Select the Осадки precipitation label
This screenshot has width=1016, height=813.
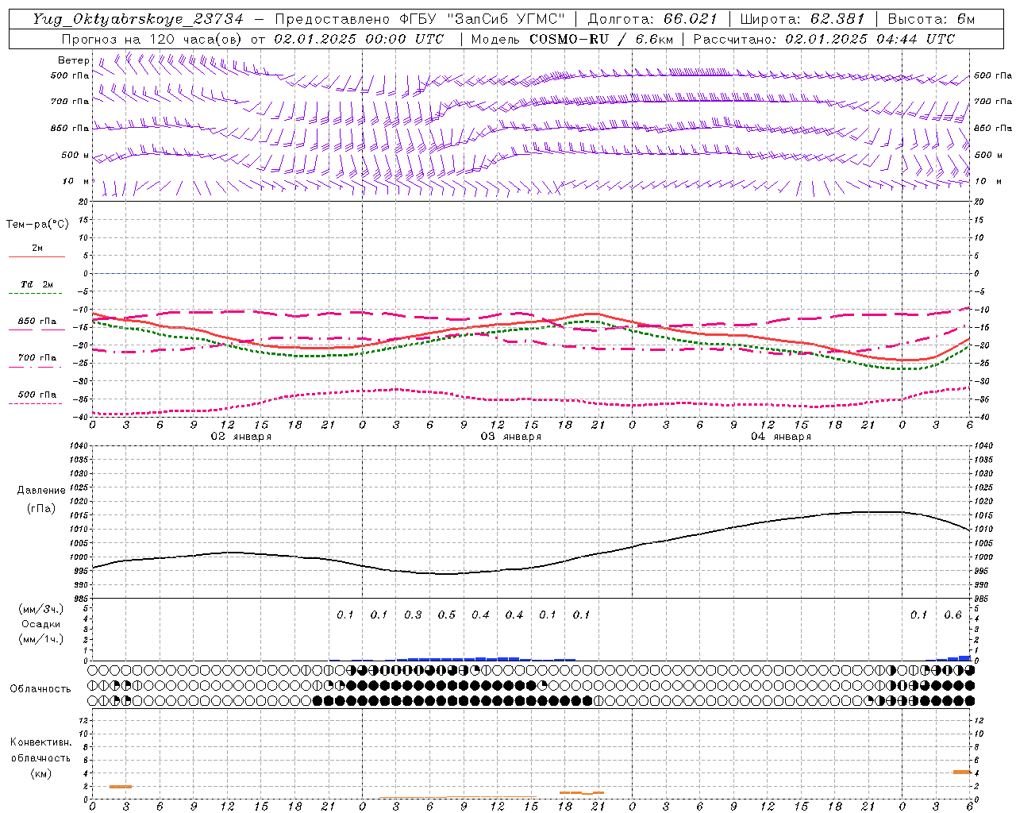tap(40, 624)
